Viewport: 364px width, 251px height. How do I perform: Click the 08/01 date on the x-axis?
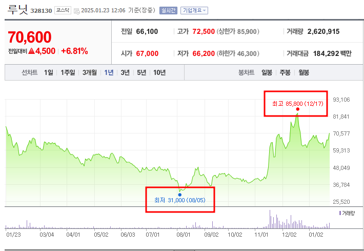(x=184, y=235)
